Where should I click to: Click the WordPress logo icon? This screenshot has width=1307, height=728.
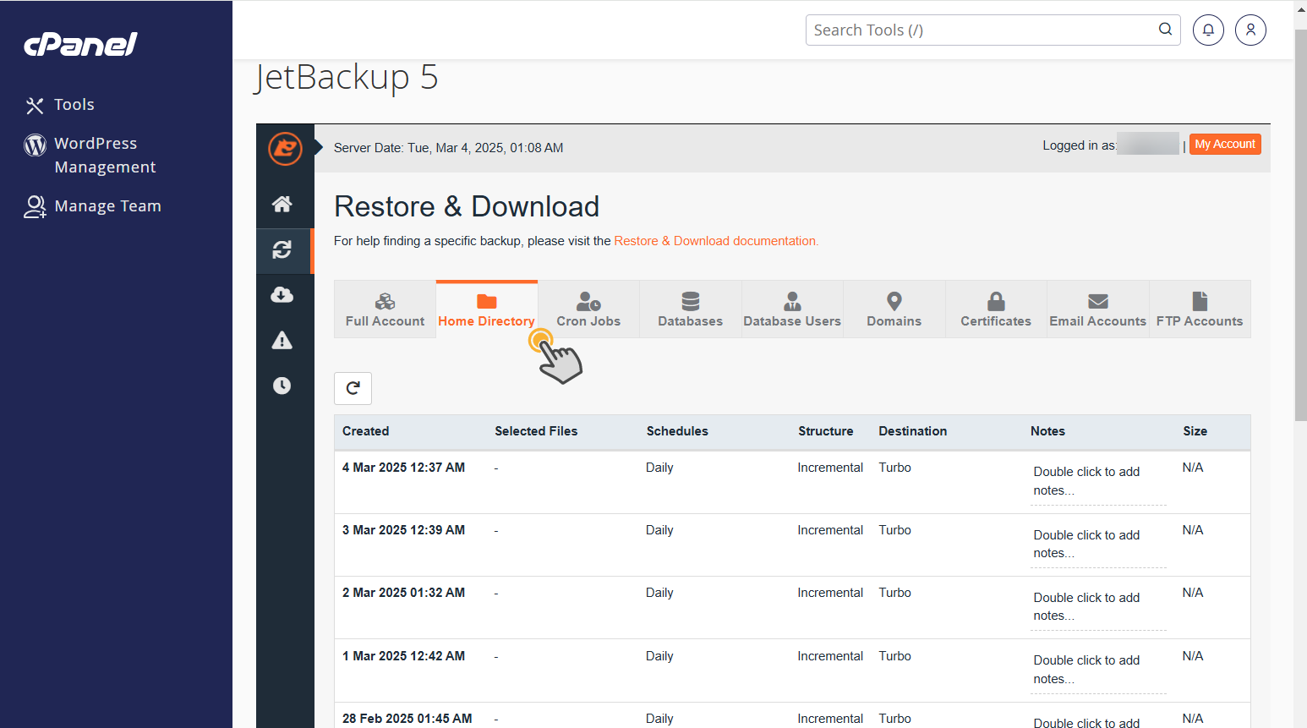coord(35,145)
